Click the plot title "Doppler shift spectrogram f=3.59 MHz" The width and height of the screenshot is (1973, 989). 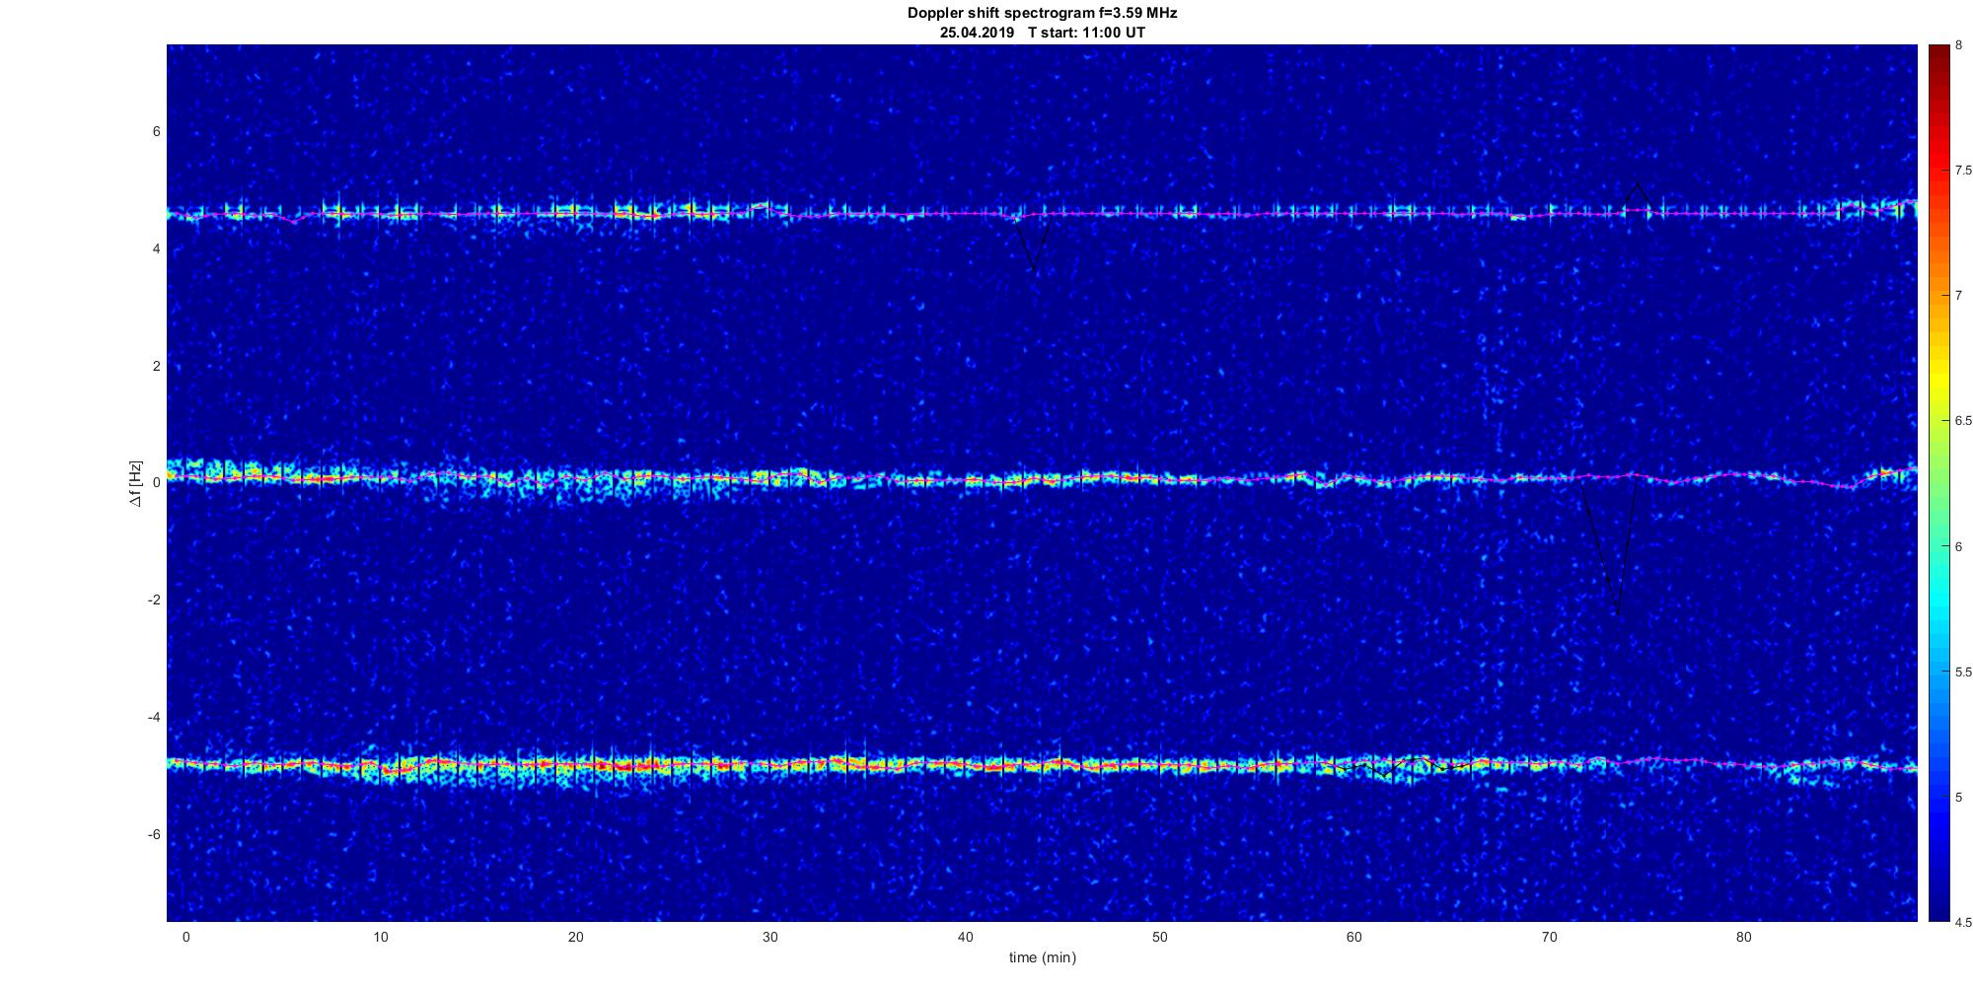click(1042, 14)
